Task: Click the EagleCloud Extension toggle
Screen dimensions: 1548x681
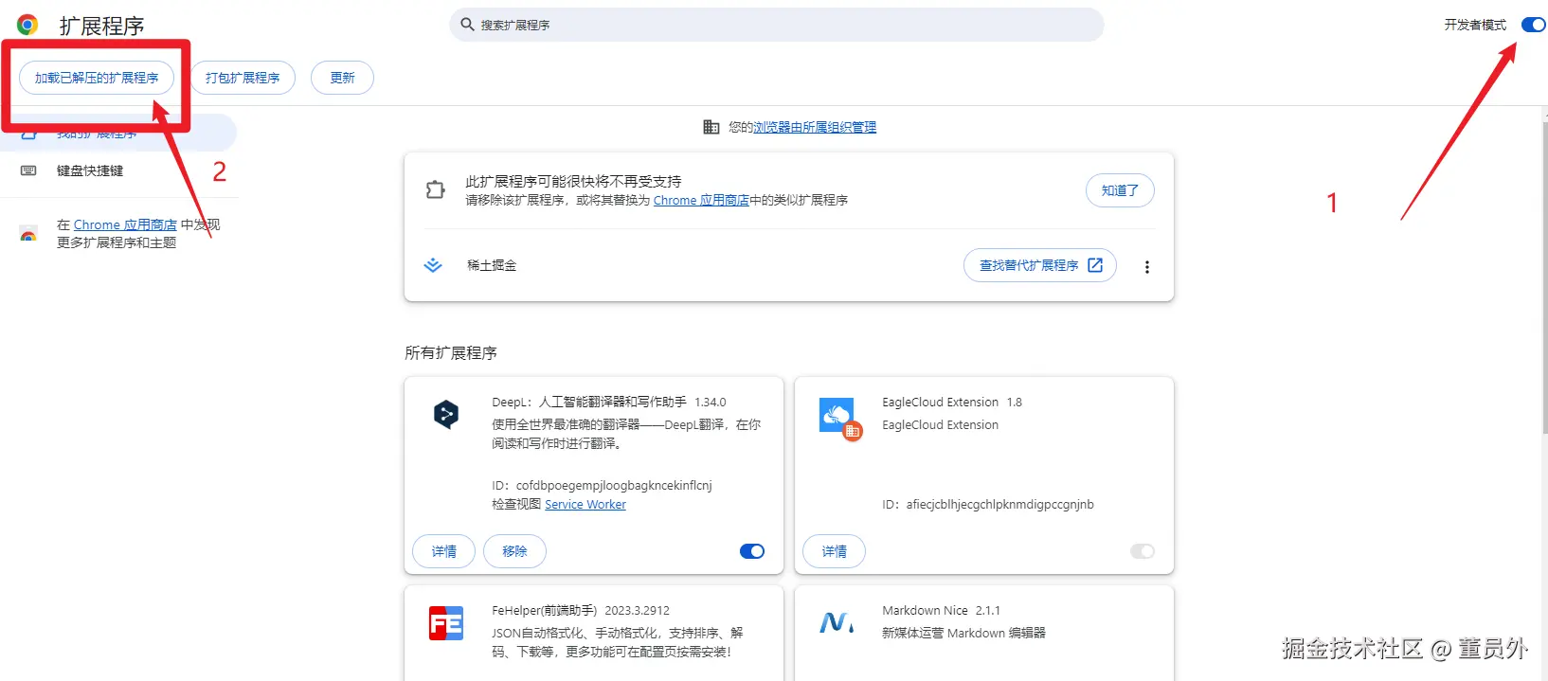Action: click(x=1143, y=551)
